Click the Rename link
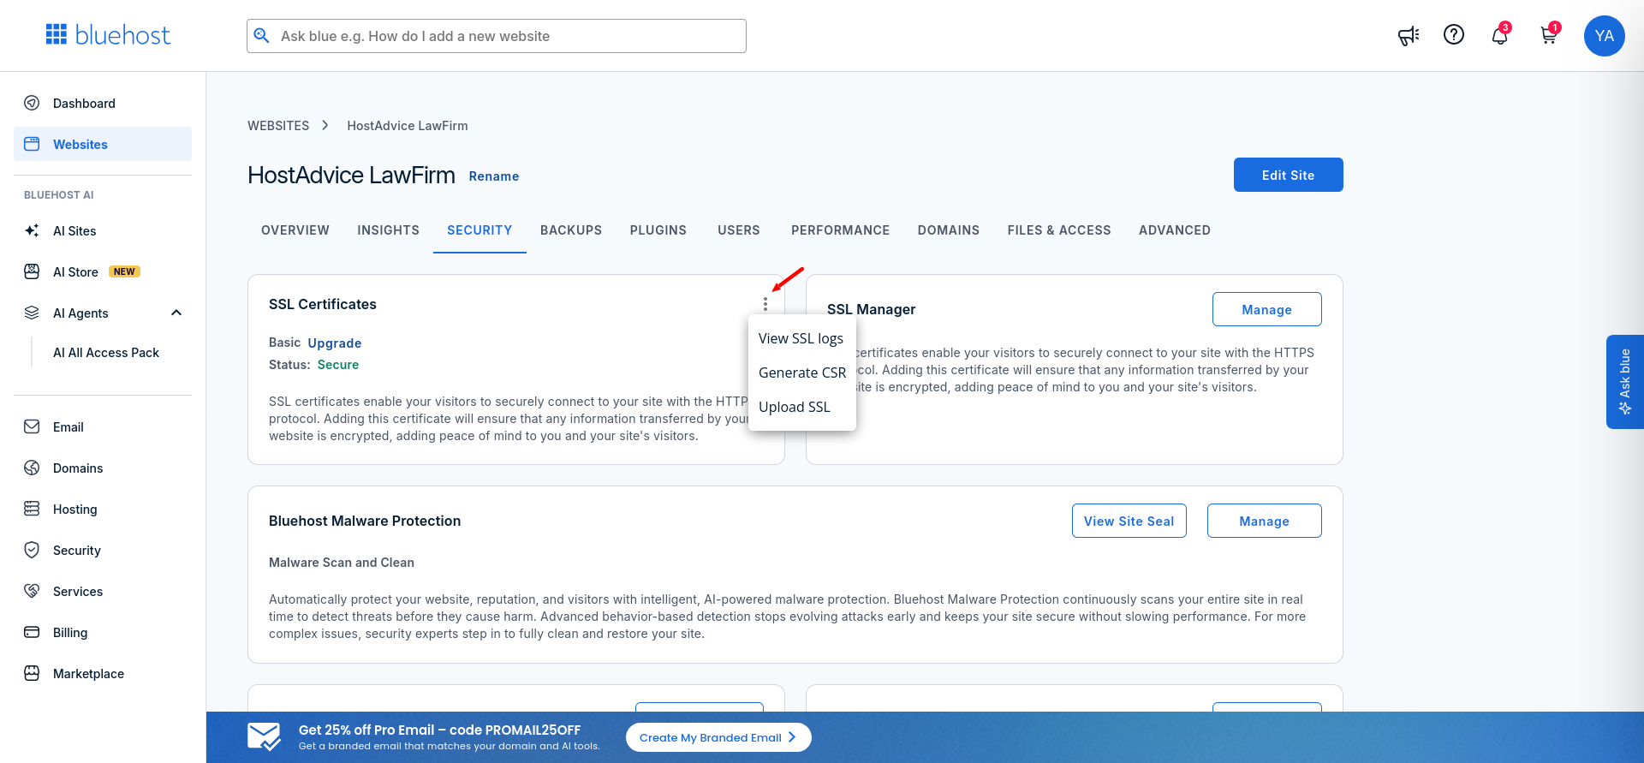The height and width of the screenshot is (763, 1644). click(493, 176)
